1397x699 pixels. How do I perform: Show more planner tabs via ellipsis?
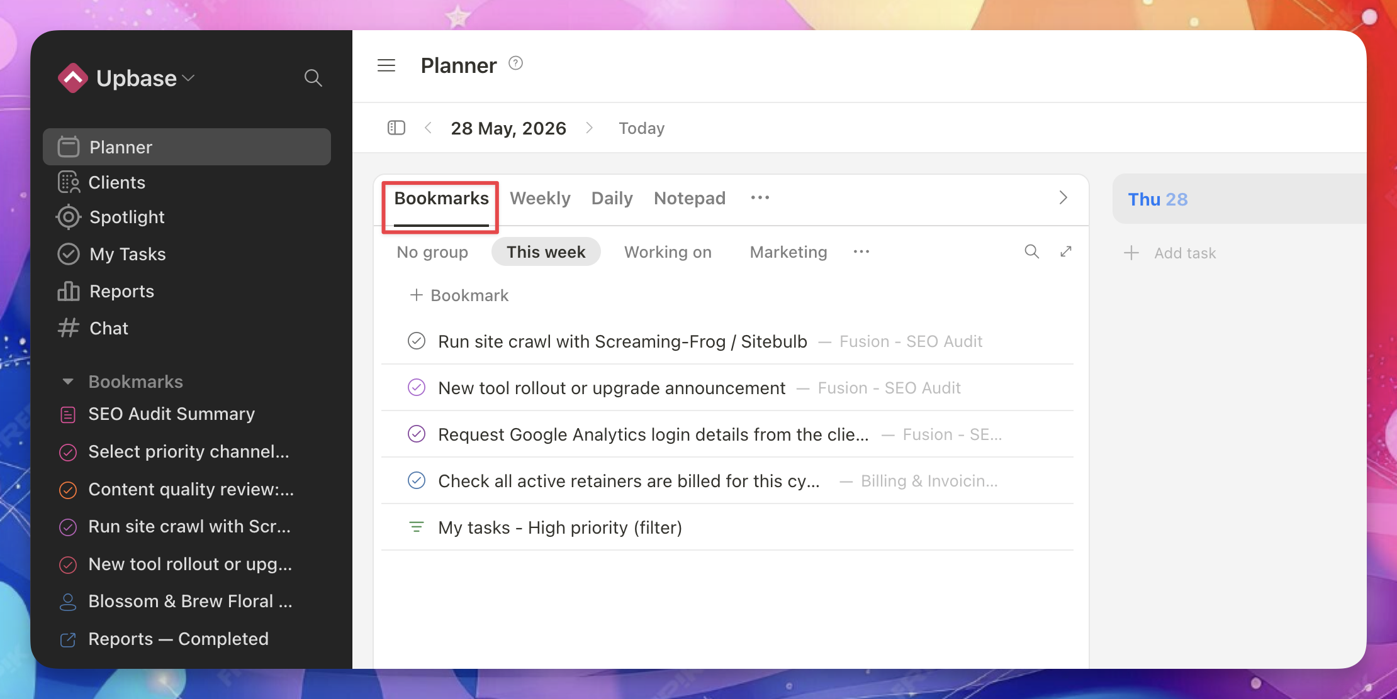(760, 198)
